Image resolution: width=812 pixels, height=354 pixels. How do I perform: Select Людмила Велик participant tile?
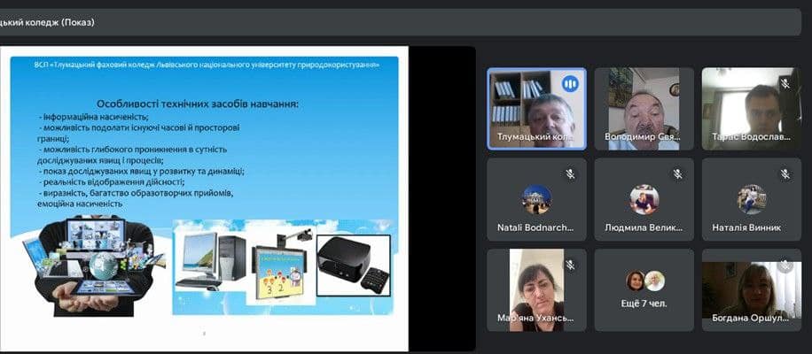644,199
